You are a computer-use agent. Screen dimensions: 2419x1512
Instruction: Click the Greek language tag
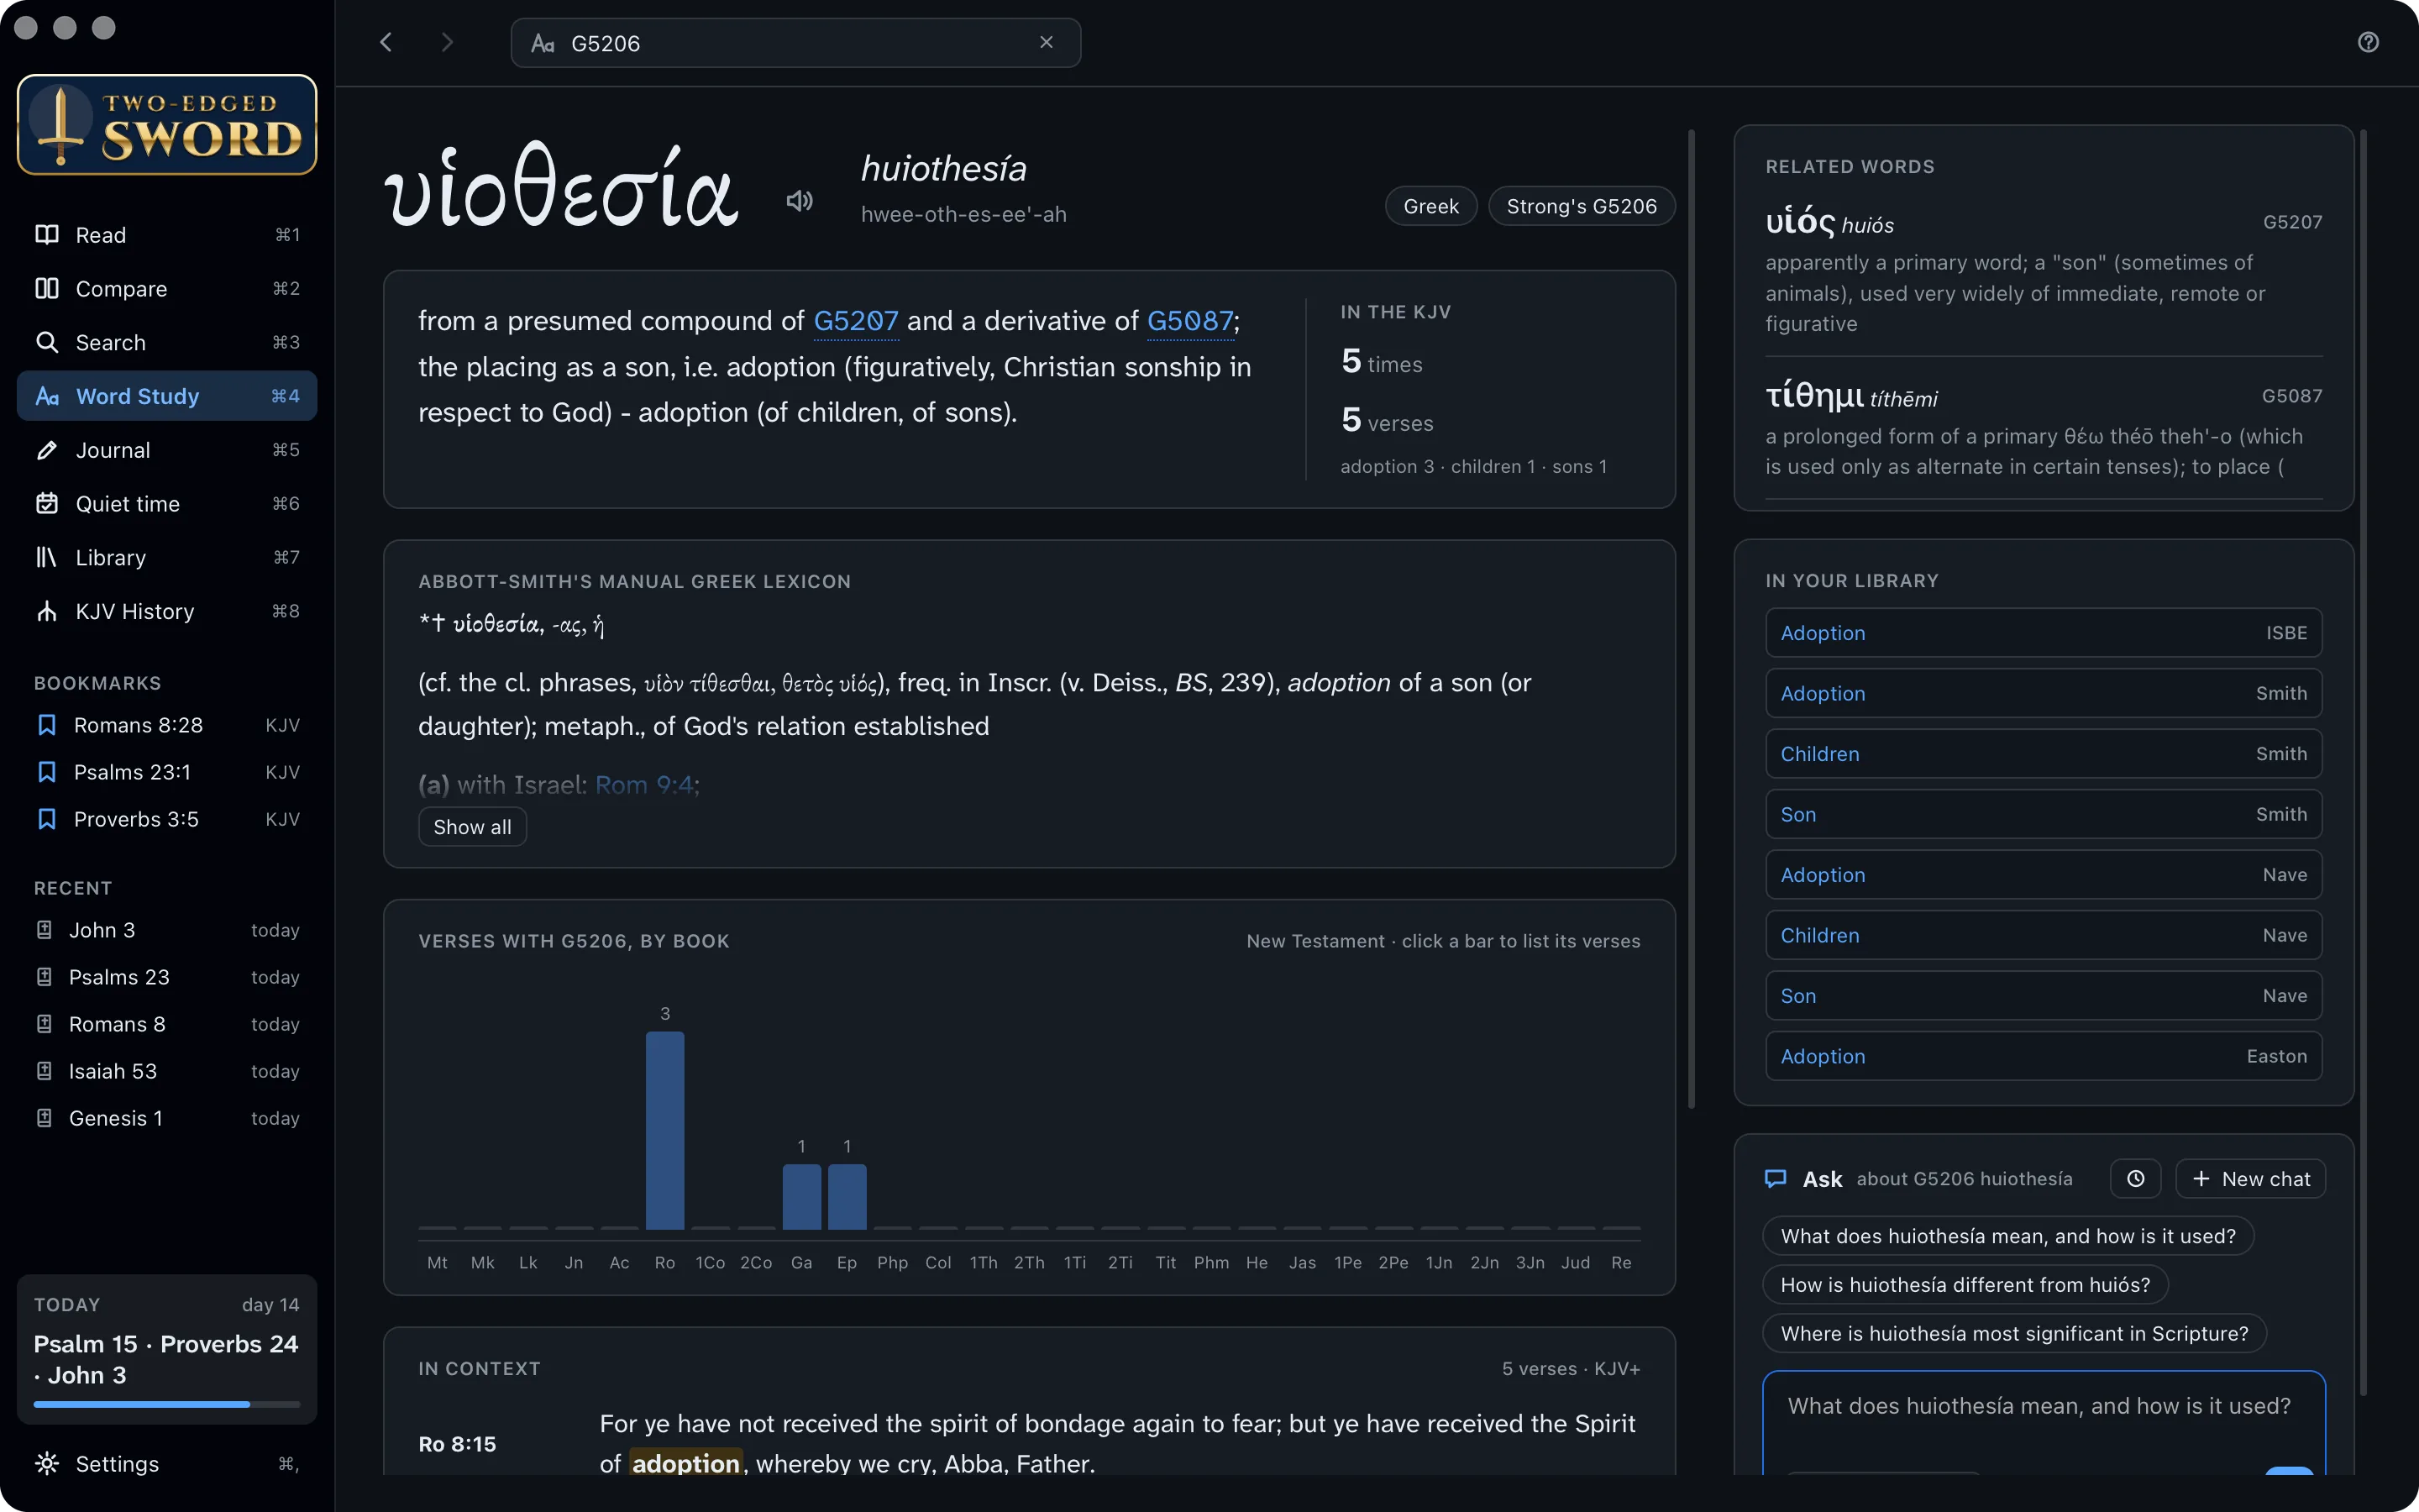1430,206
